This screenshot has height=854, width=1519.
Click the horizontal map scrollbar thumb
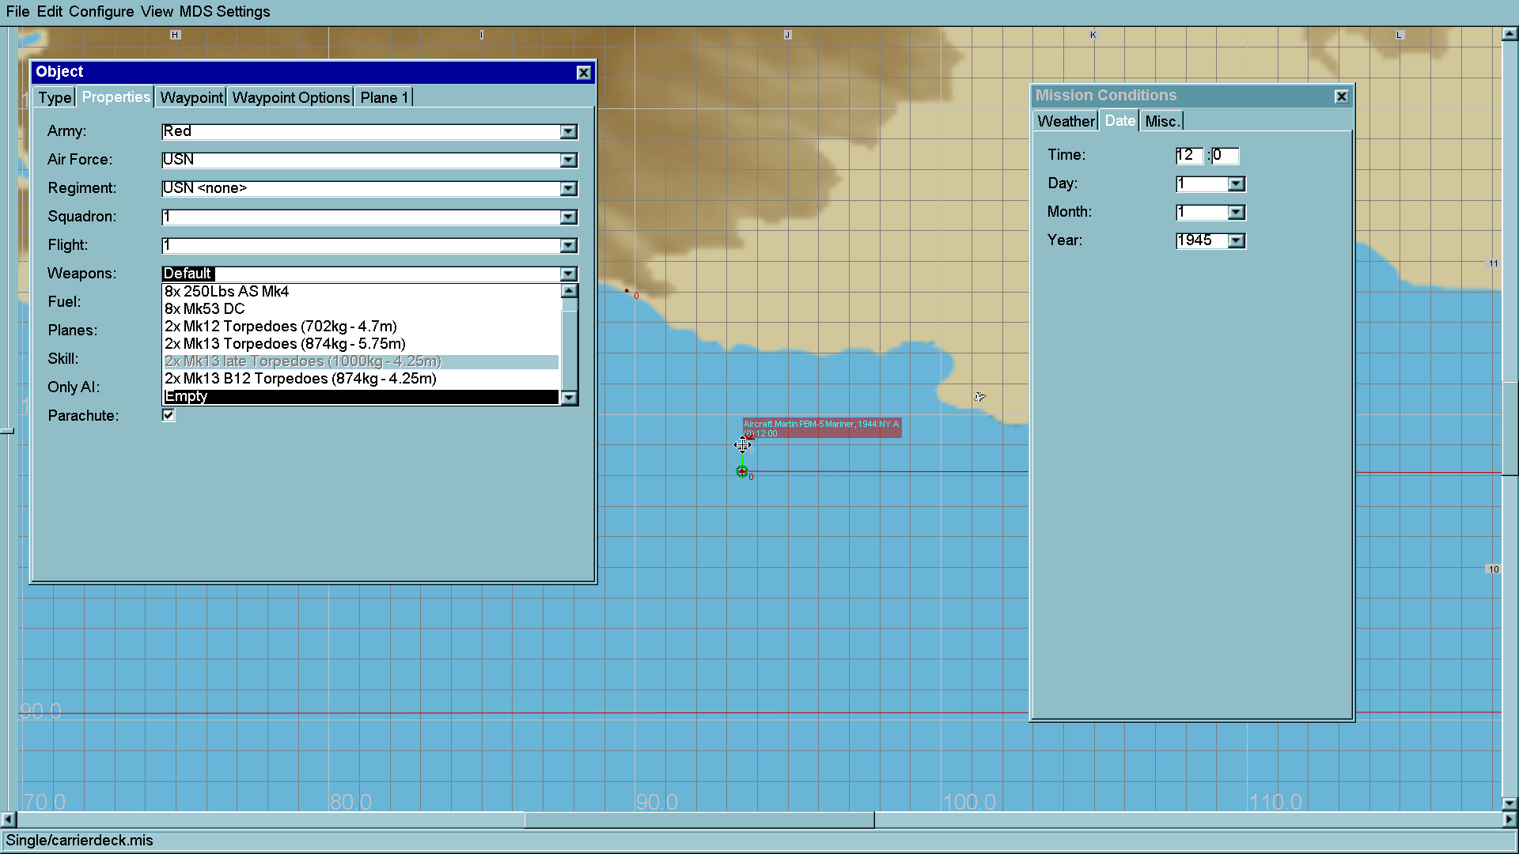[699, 820]
